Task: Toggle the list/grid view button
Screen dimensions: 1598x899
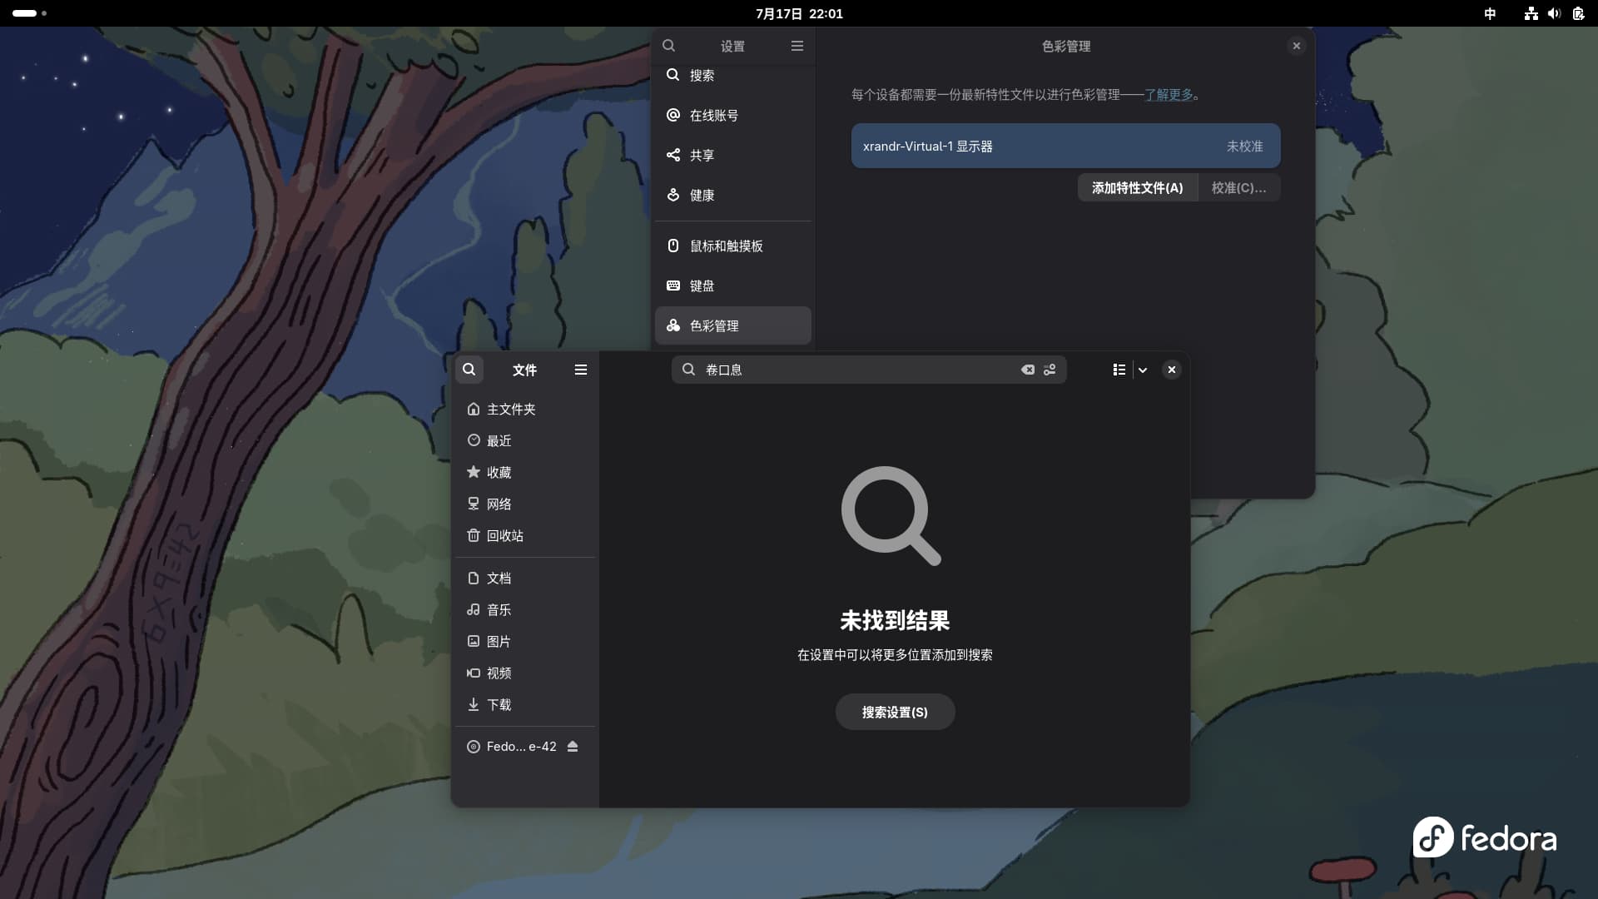Action: [x=1119, y=370]
